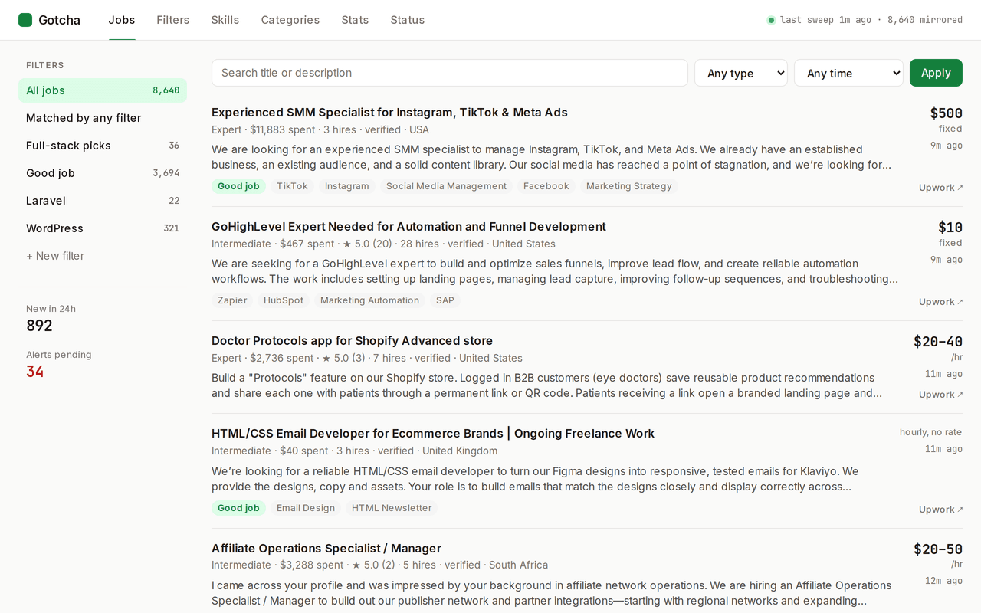Select the Good job sidebar filter
Screen dimensions: 981x613
click(103, 173)
